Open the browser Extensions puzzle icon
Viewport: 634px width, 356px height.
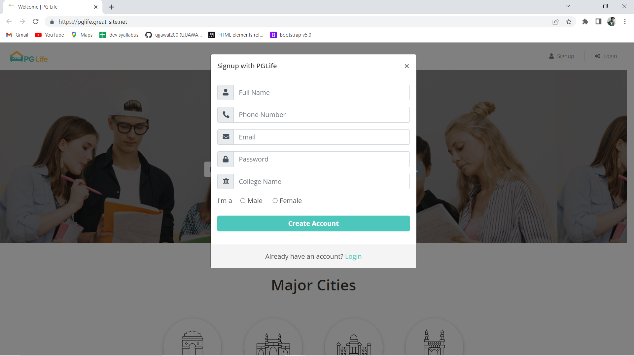point(585,22)
